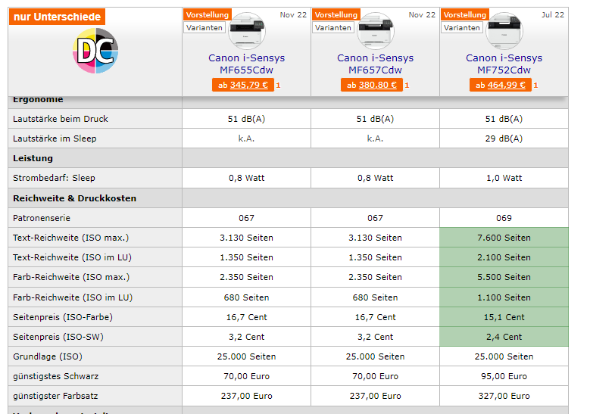Click the '29 dB(A)' sleep noise value
Screen dimensions: 590x414
(504, 139)
